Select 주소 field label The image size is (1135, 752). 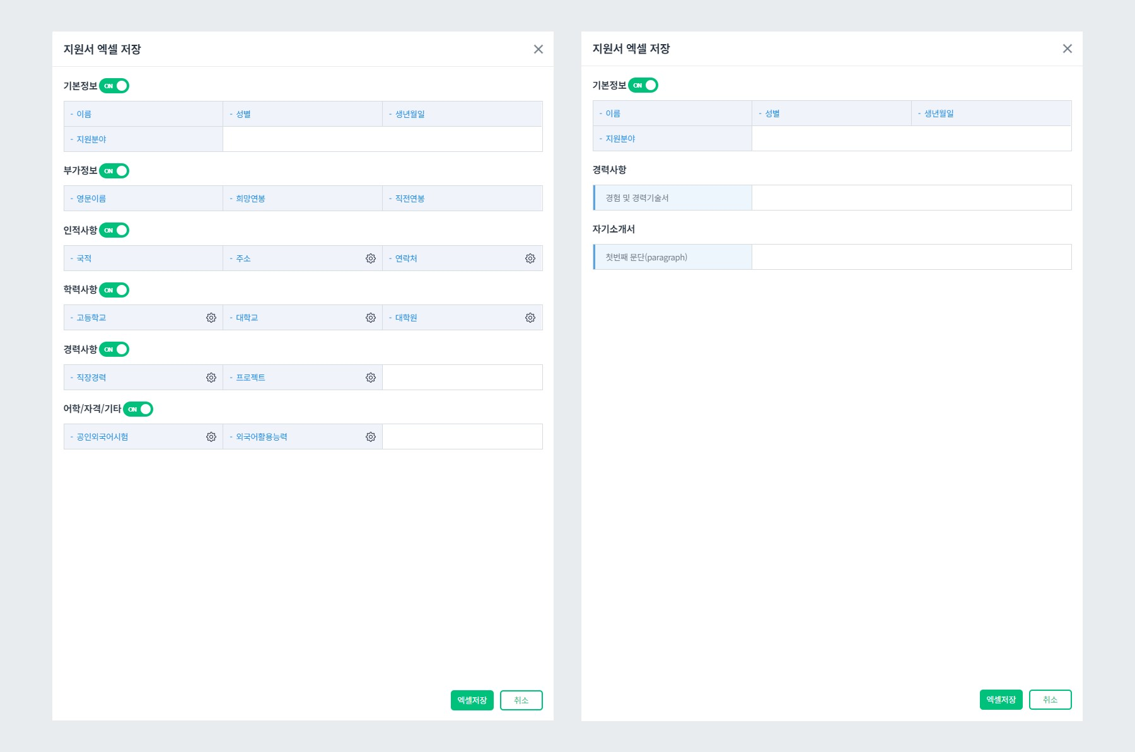pyautogui.click(x=243, y=258)
